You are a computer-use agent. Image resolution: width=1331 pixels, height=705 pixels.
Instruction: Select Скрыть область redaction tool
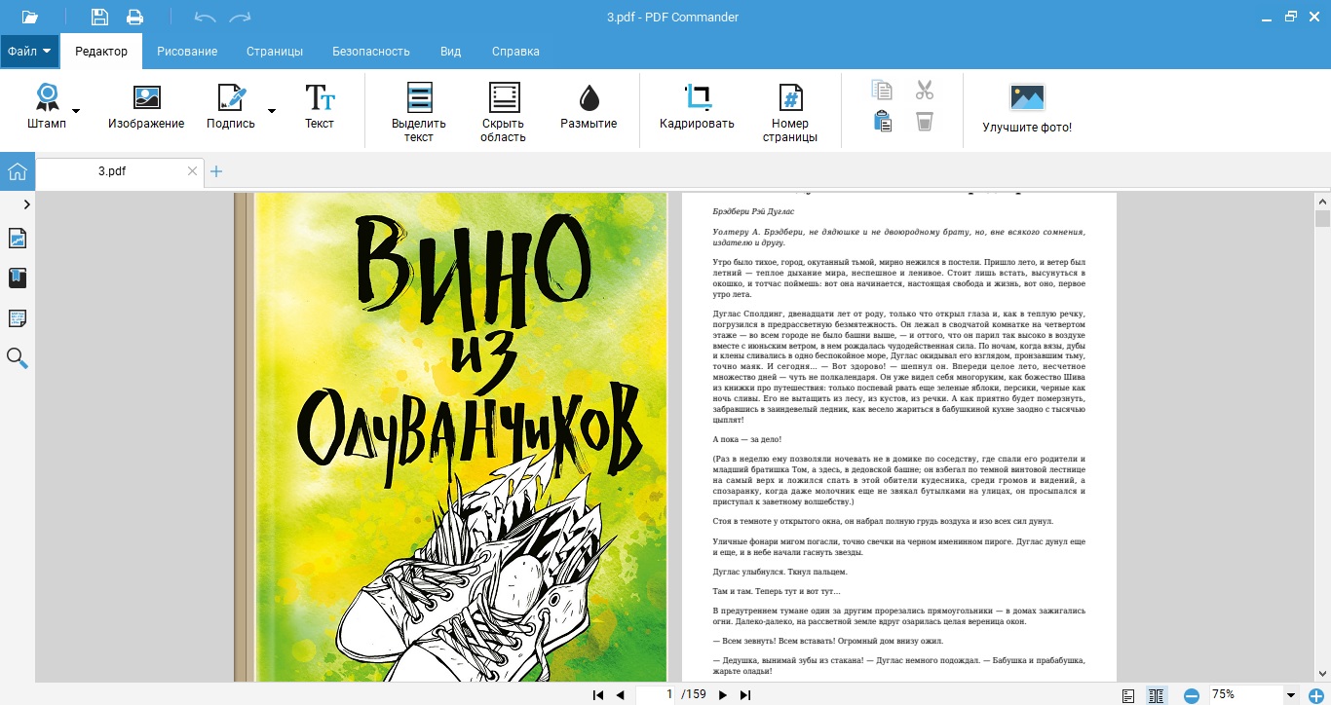[x=503, y=111]
